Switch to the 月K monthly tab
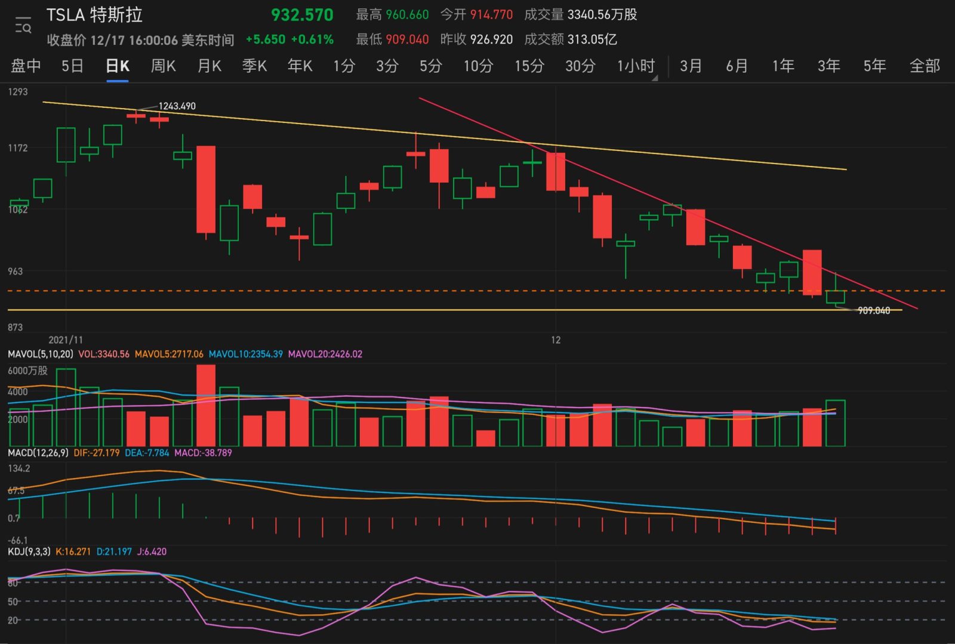 209,66
